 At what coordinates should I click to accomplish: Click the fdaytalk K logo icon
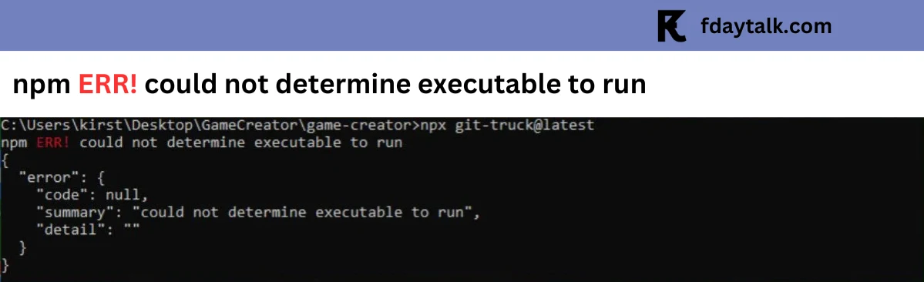tap(672, 26)
